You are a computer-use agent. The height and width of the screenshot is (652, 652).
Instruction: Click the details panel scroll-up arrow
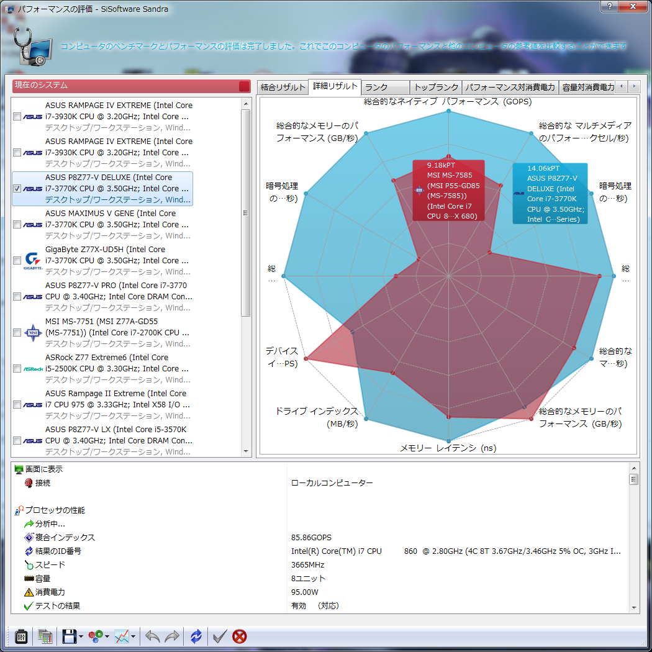(634, 468)
